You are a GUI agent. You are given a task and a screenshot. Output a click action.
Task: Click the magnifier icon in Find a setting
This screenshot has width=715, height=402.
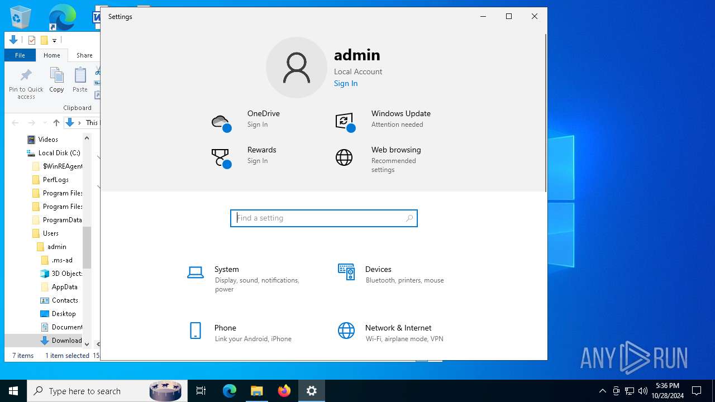[x=409, y=218]
